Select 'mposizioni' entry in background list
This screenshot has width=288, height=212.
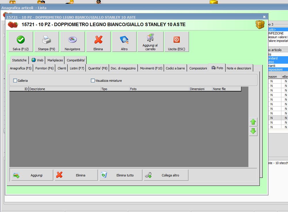click(x=278, y=70)
